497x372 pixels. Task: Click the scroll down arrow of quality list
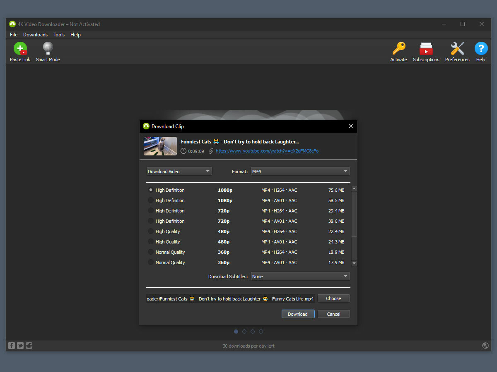354,263
